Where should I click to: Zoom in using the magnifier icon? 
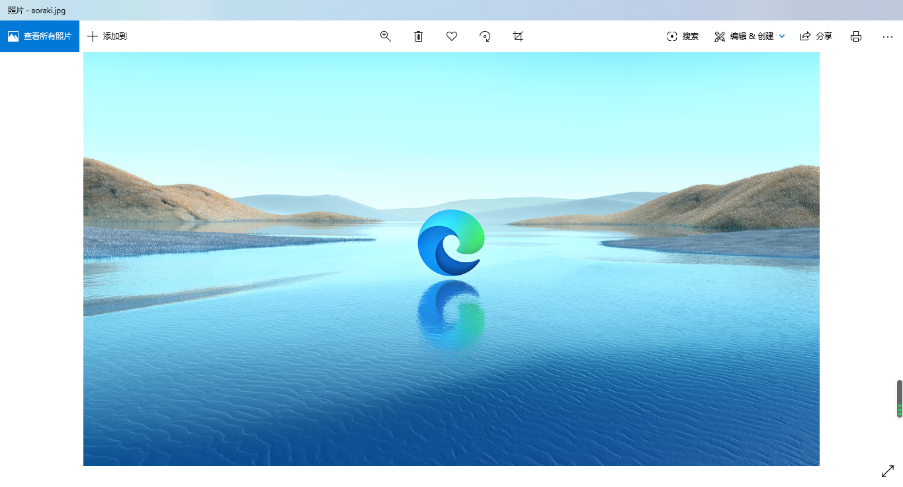coord(386,36)
